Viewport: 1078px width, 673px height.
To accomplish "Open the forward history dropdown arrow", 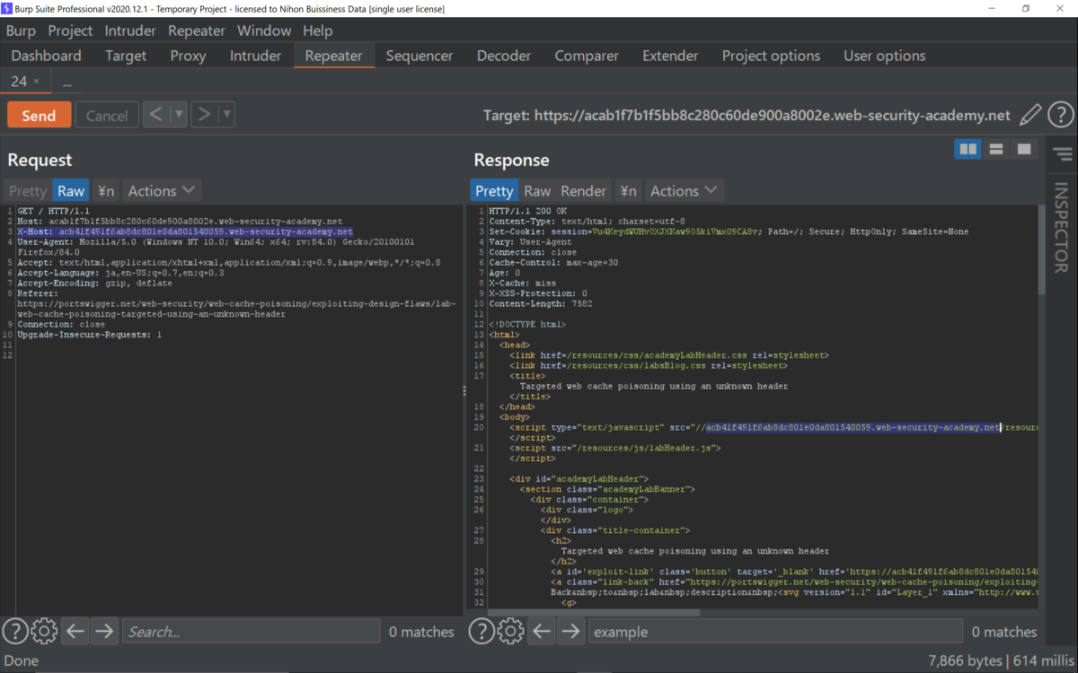I will [x=226, y=115].
